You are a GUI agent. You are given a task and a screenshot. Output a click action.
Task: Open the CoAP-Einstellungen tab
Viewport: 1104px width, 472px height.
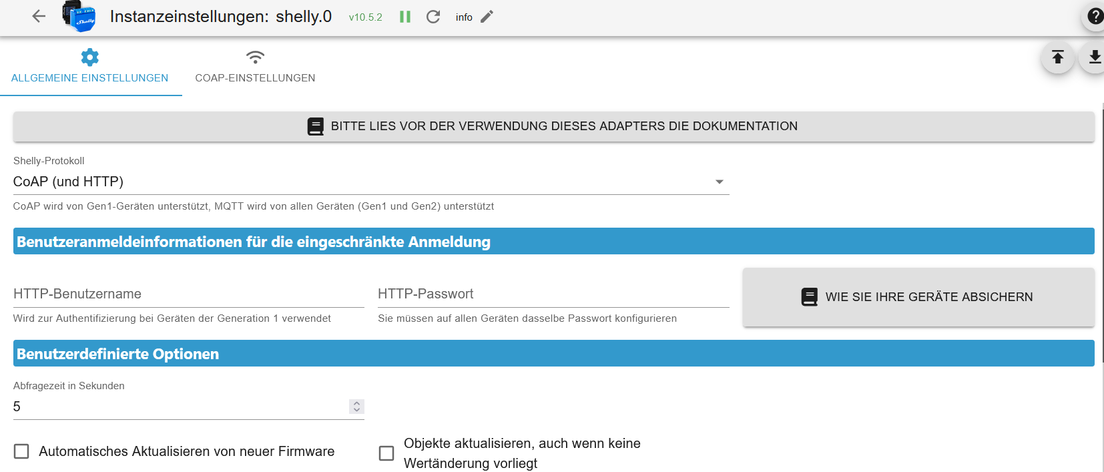pyautogui.click(x=255, y=67)
